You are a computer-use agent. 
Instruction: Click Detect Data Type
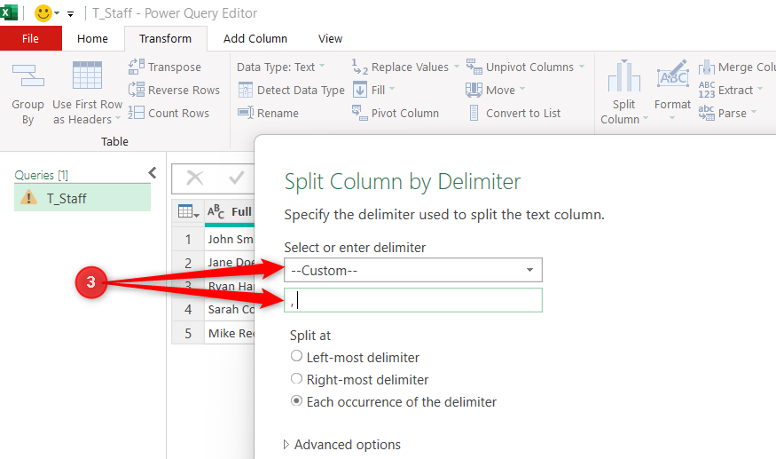pos(291,90)
